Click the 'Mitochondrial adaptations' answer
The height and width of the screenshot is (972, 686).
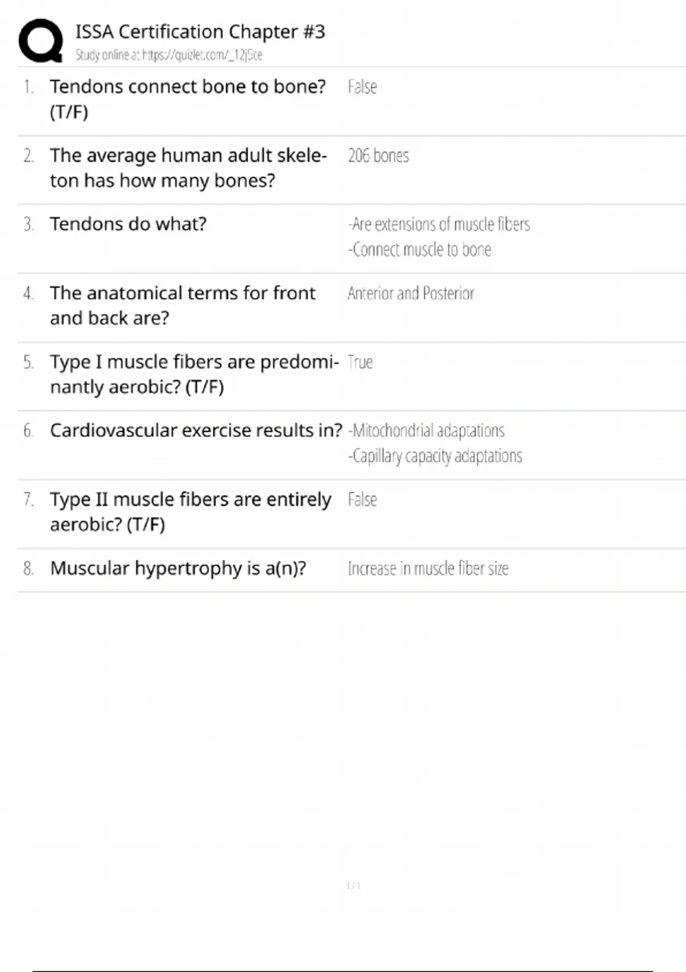pyautogui.click(x=426, y=431)
